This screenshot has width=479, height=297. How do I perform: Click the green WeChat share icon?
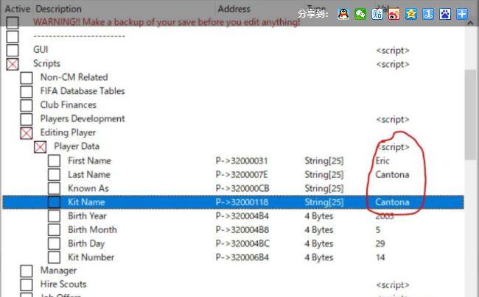pyautogui.click(x=360, y=13)
